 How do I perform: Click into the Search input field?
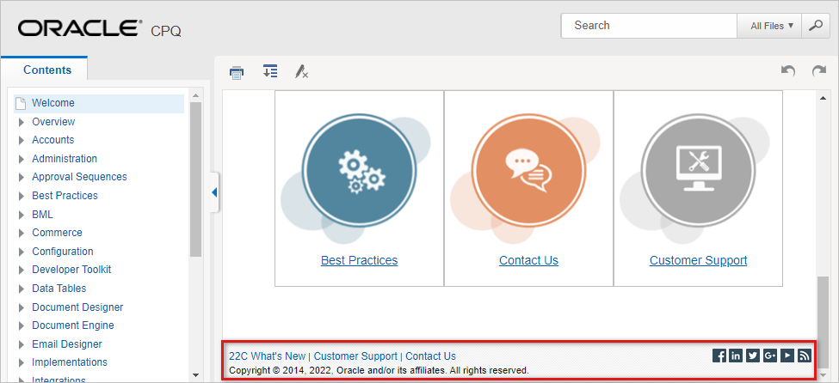click(x=649, y=26)
